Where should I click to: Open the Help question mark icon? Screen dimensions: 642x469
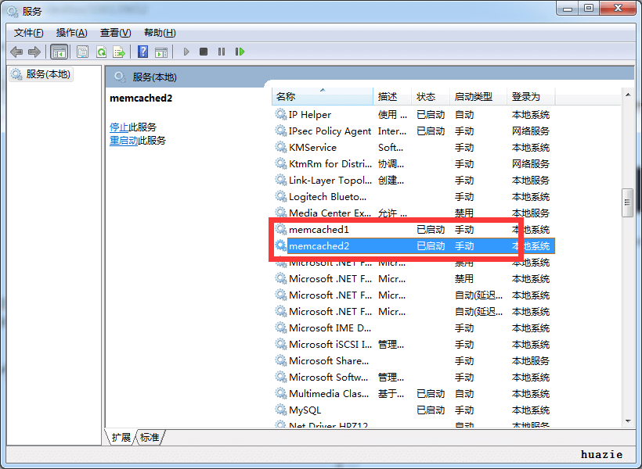pyautogui.click(x=142, y=52)
